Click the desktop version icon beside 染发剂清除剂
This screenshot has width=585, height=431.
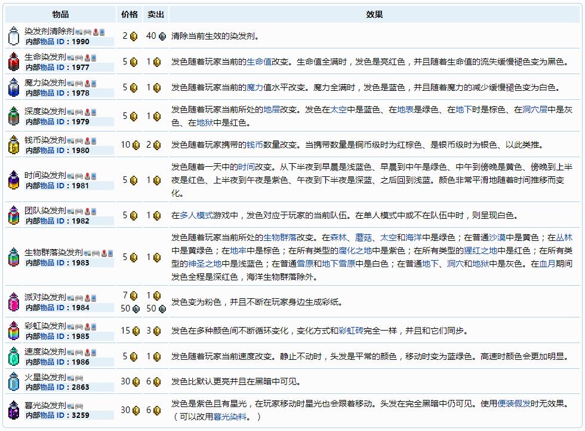pos(78,31)
